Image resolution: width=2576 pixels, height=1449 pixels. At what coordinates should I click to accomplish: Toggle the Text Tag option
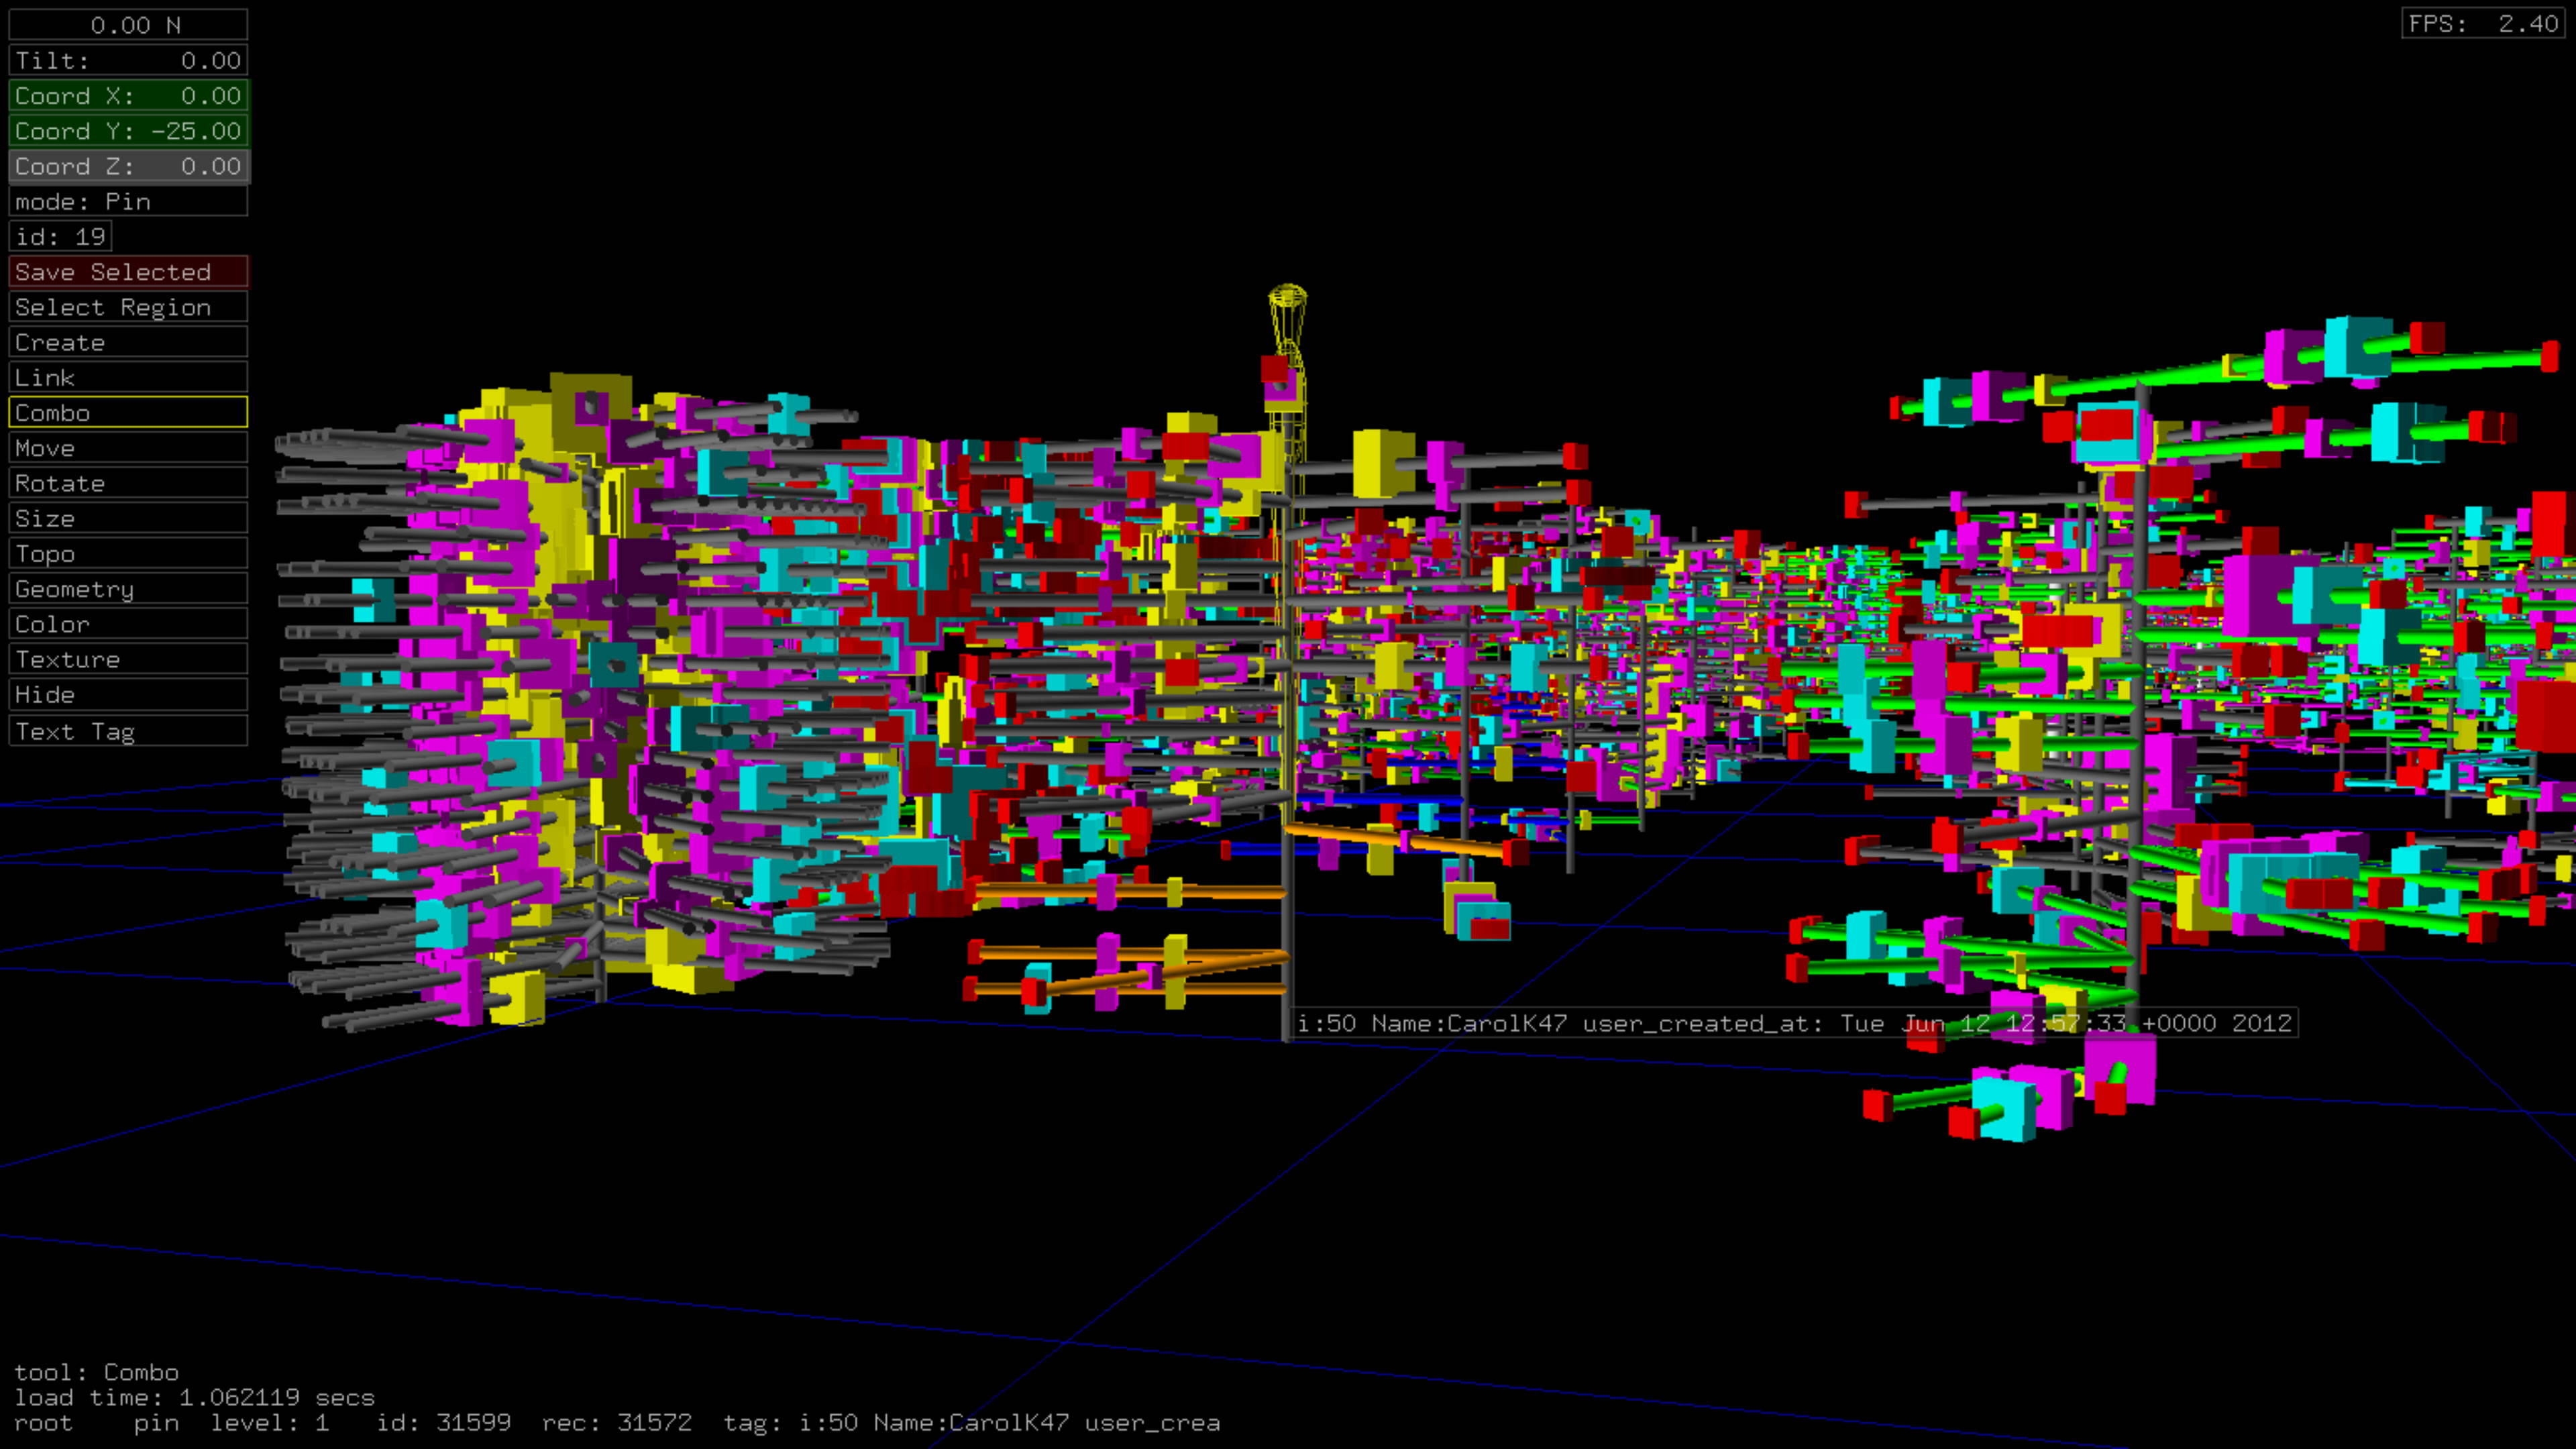(x=128, y=731)
